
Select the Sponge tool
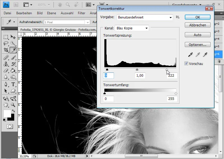(13, 77)
